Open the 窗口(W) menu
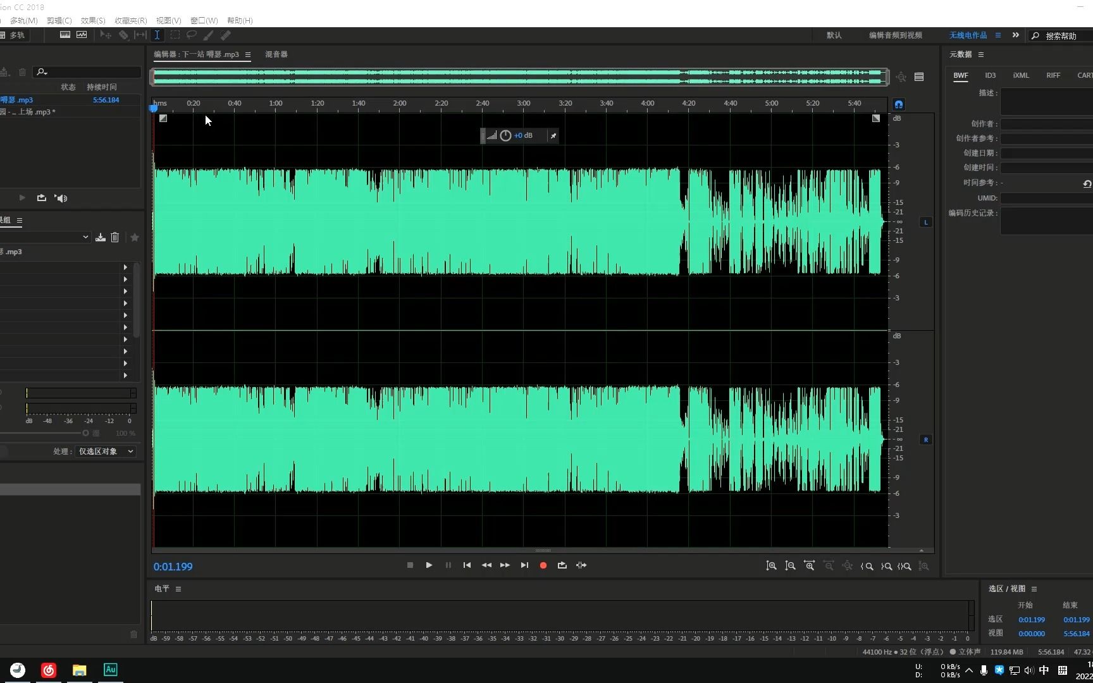Screen dimensions: 1093x683 click(204, 21)
